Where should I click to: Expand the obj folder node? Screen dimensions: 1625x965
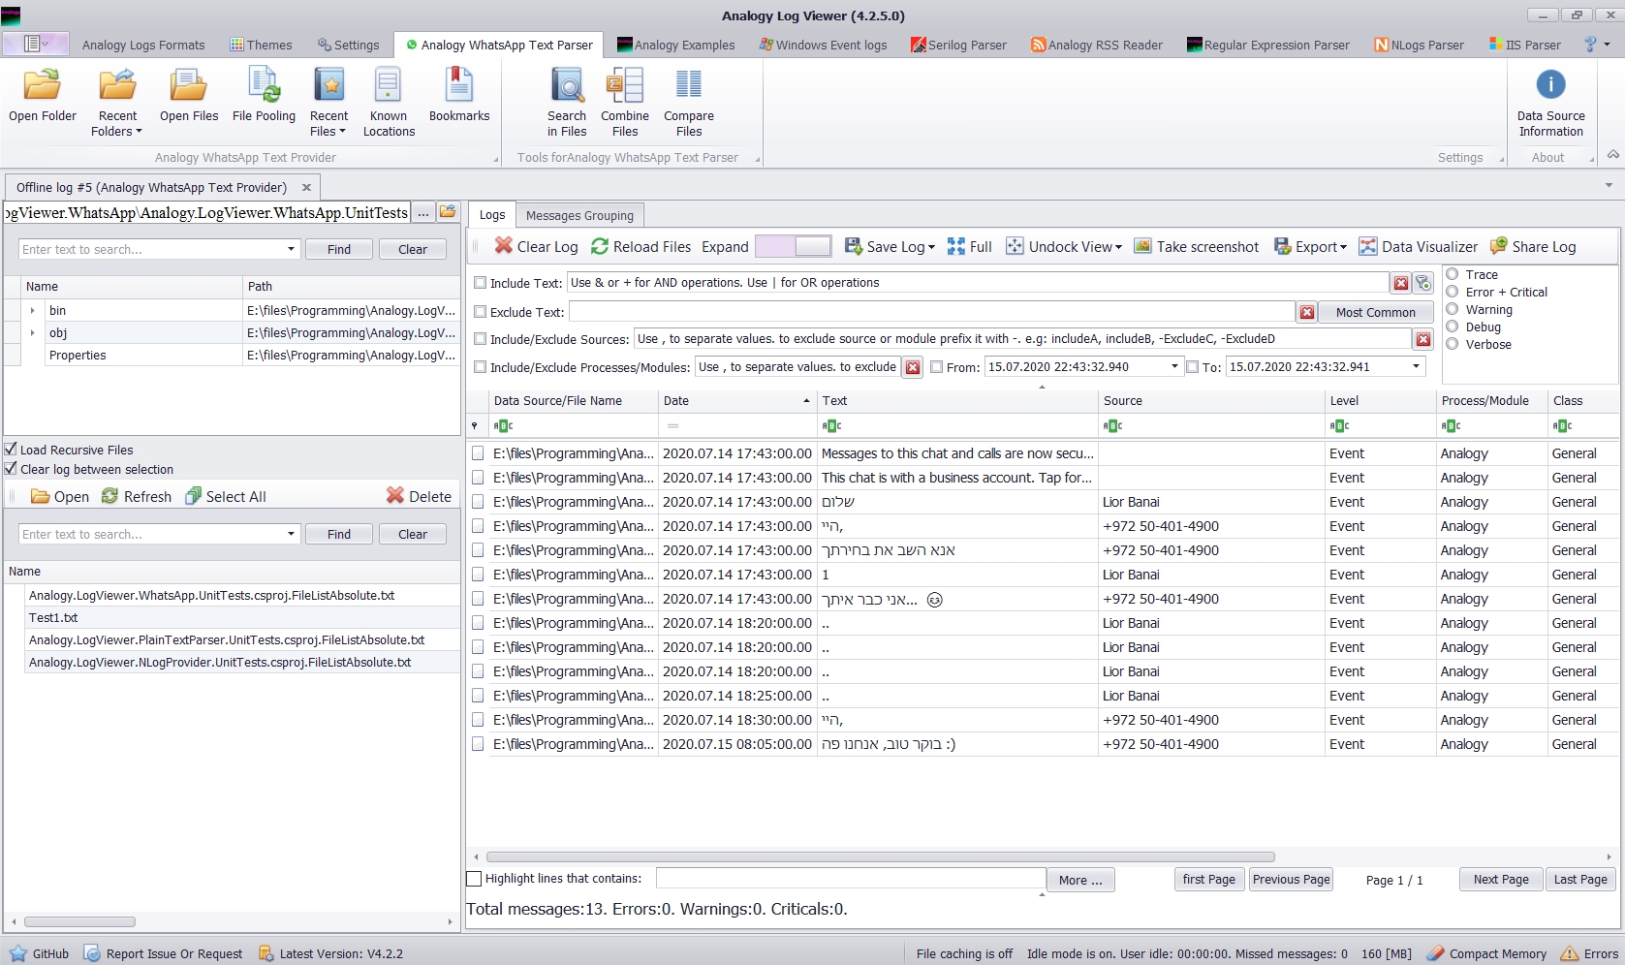click(x=33, y=333)
